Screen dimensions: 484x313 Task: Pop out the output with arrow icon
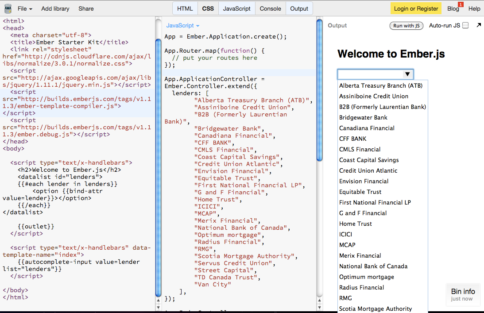(479, 26)
